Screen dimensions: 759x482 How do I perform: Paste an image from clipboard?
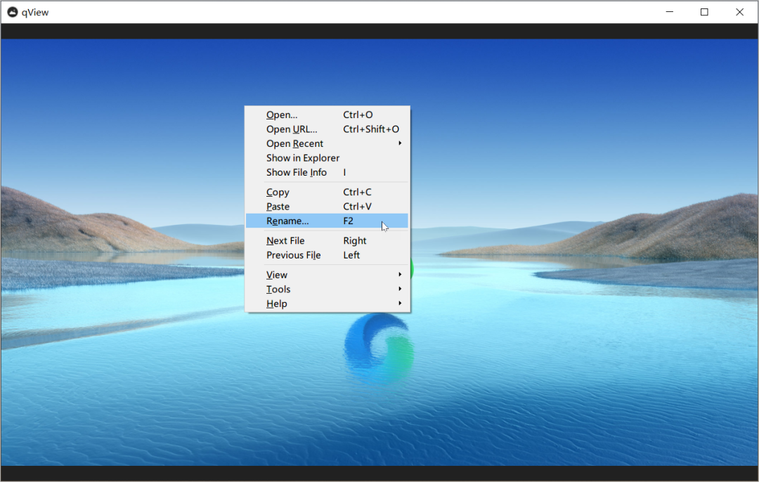(x=277, y=206)
